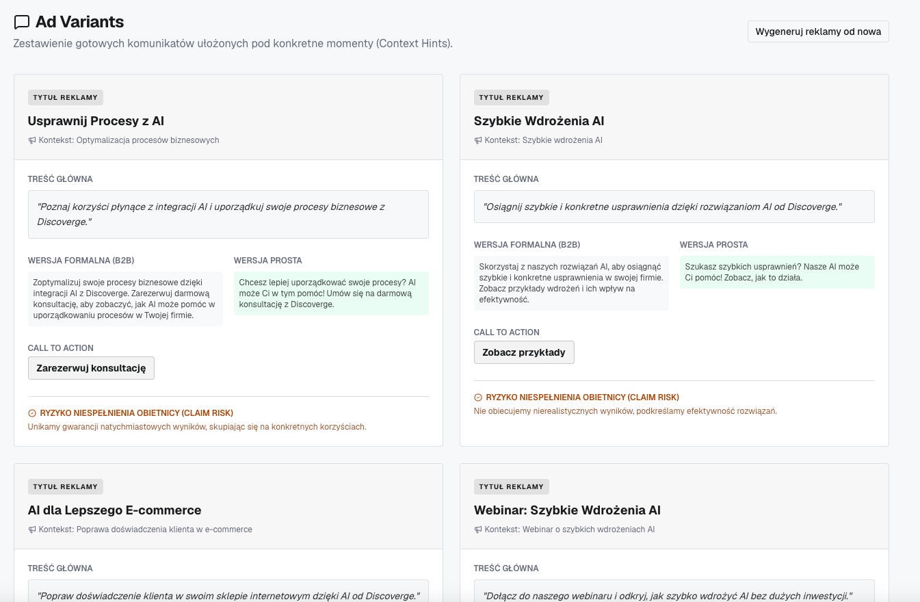Click Zarezerwuj konsultację call-to-action button
Screen dimensions: 920x602
pos(91,368)
